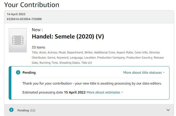Select the title 'Handel: Semele (2020) (V)'
The width and height of the screenshot is (176, 116).
tap(68, 37)
